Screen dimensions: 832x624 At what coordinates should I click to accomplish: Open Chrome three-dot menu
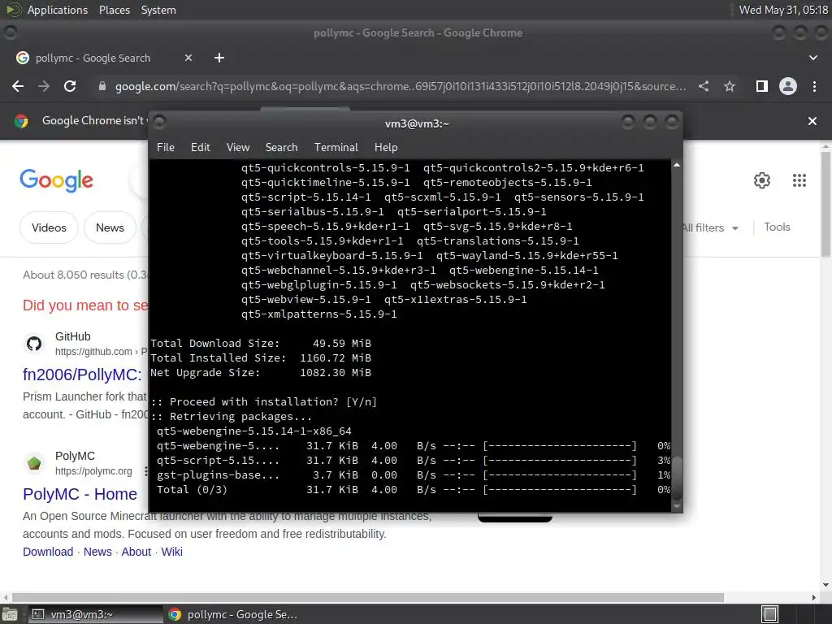coord(814,86)
